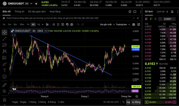Set chart range to 6 tháng
The width and height of the screenshot is (179, 106).
52,102
